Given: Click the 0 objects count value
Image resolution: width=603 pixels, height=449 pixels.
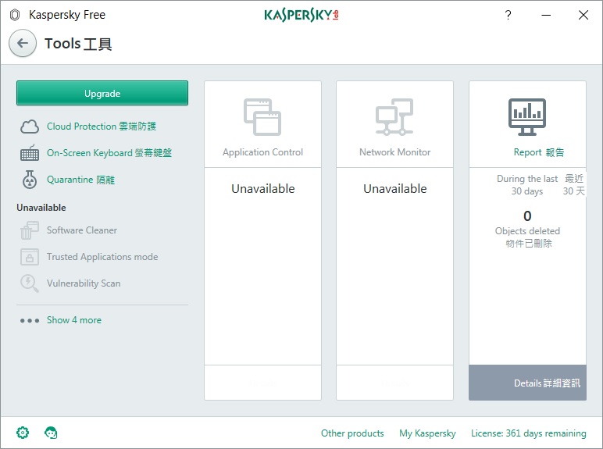Looking at the screenshot, I should [x=527, y=216].
